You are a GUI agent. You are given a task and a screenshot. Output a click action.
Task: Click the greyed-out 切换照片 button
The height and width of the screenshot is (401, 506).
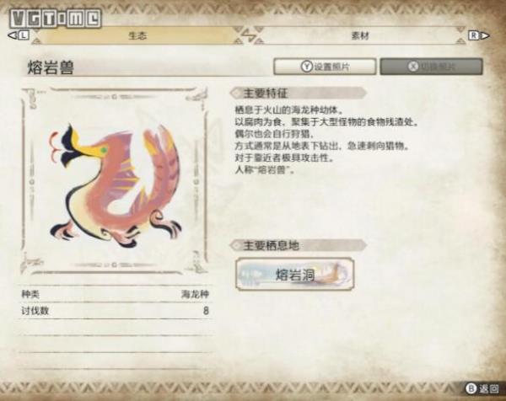(x=432, y=67)
